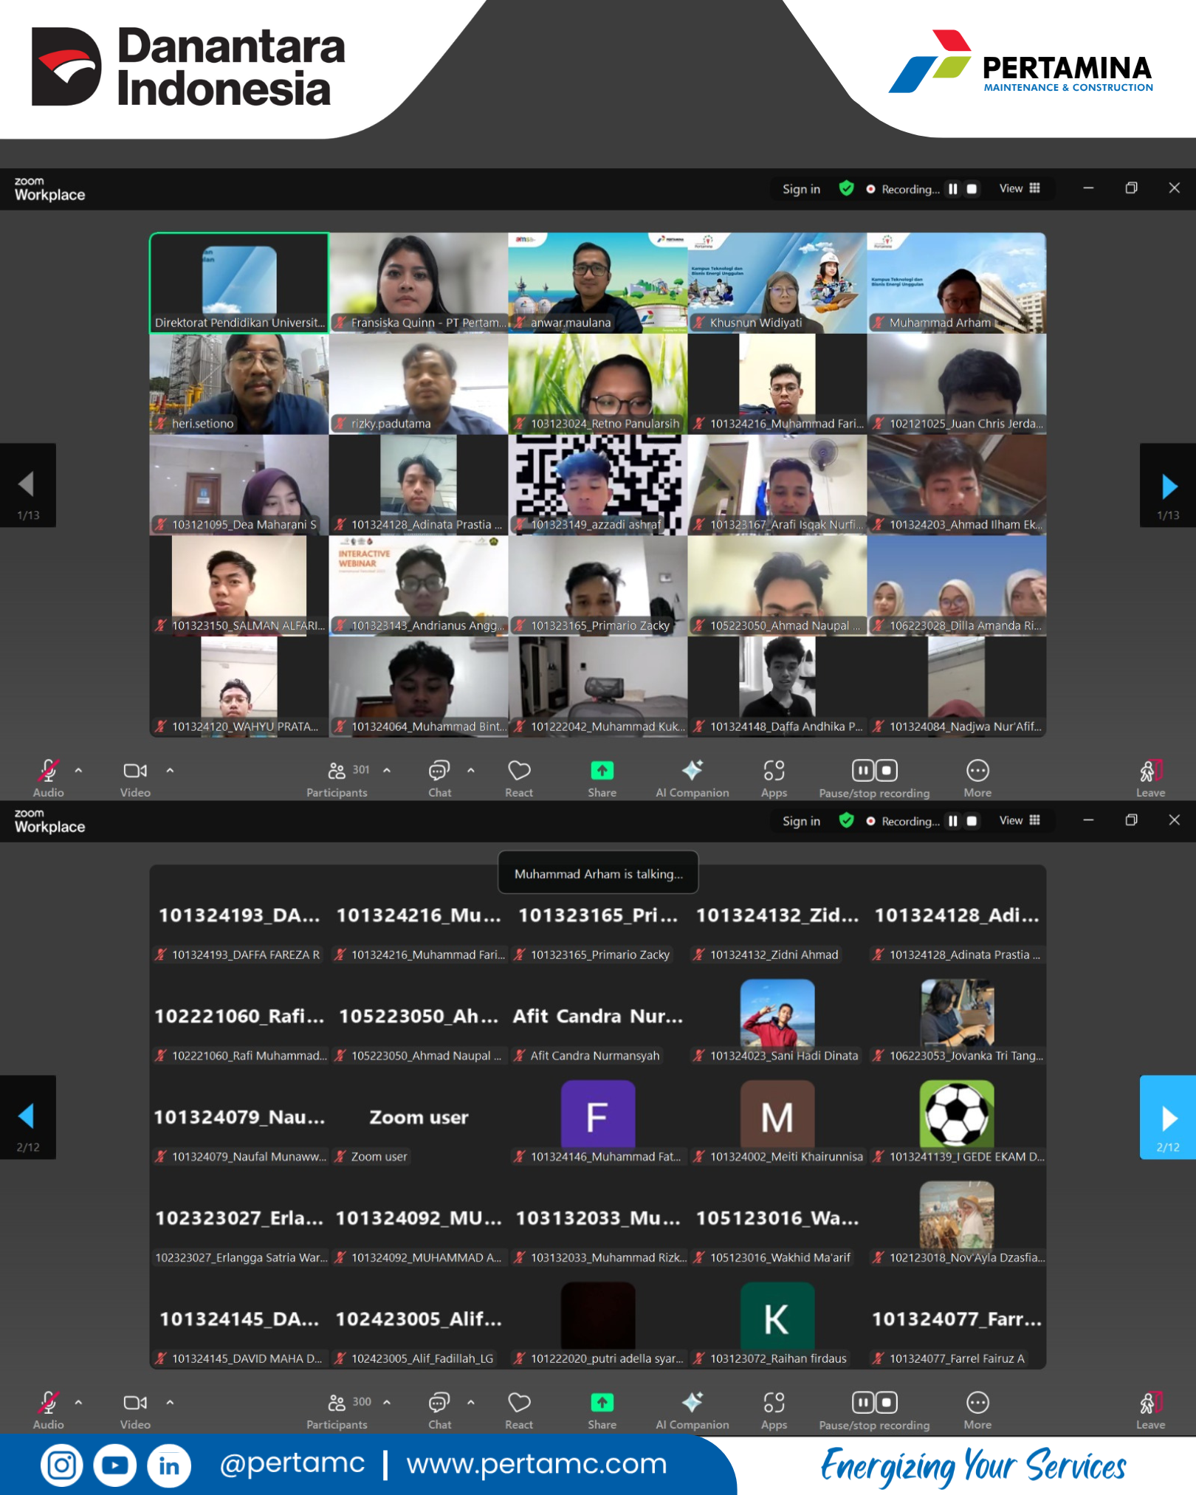Click the YouTube icon in the footer

tap(115, 1465)
